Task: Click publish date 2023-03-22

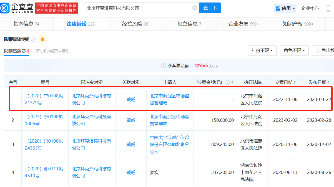Action: [x=319, y=99]
